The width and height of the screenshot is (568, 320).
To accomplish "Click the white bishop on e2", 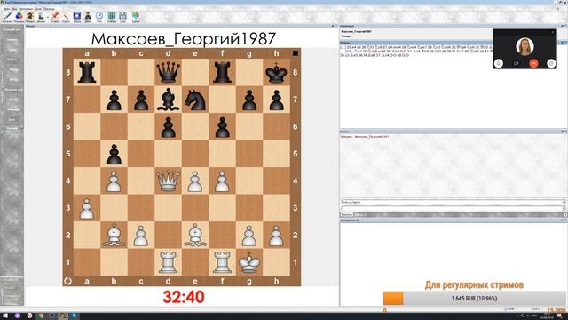I will click(195, 235).
